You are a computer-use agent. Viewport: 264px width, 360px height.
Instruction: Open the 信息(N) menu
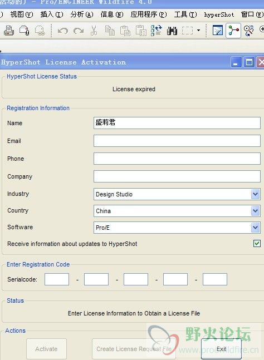coord(112,14)
